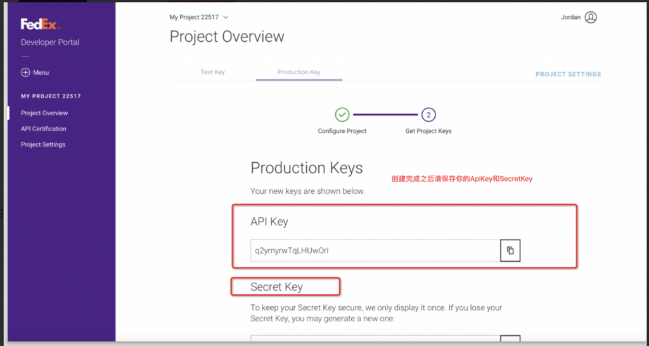The image size is (649, 346).
Task: Select the Production Key tab
Action: (299, 72)
